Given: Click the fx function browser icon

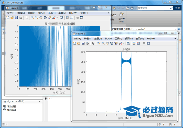Looking at the screenshot, I should (x=46, y=99).
